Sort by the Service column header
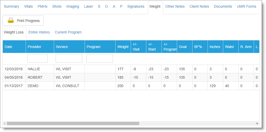 tap(69, 47)
